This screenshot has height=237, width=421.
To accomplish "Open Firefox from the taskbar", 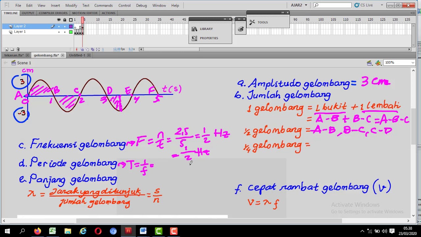I will pos(37,231).
